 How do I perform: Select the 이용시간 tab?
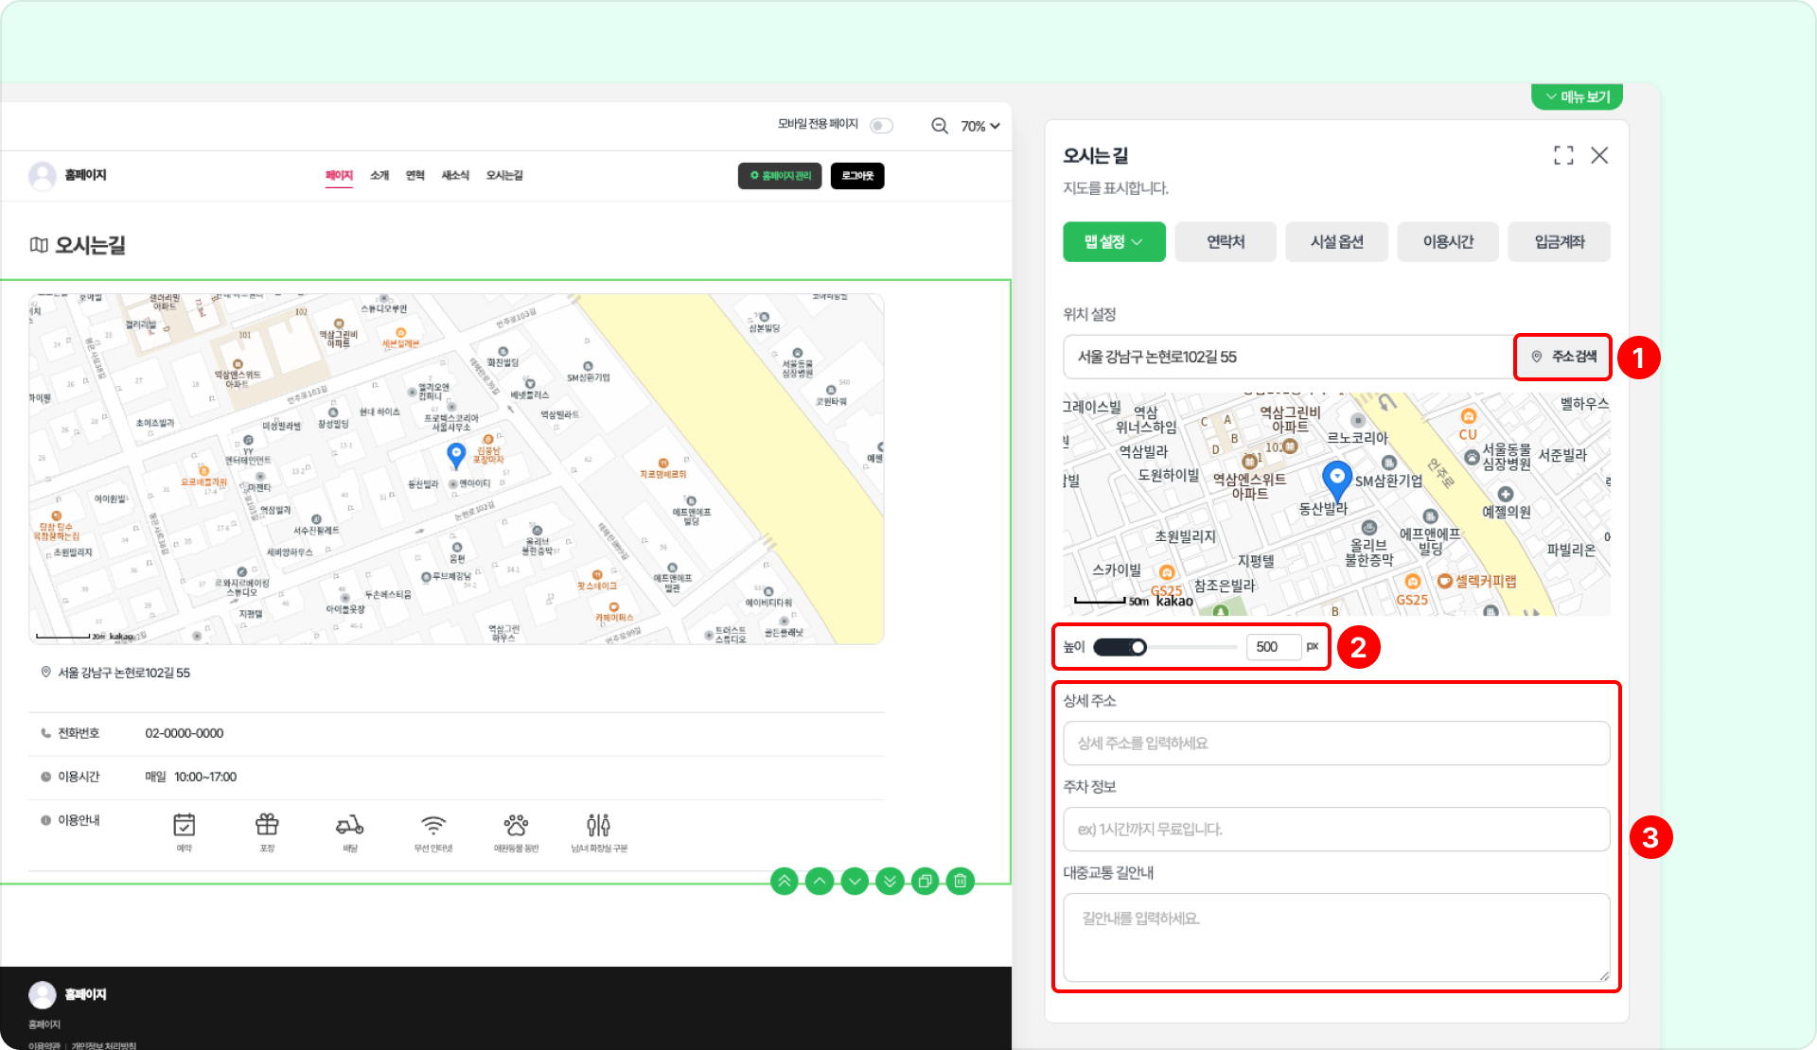[1448, 242]
